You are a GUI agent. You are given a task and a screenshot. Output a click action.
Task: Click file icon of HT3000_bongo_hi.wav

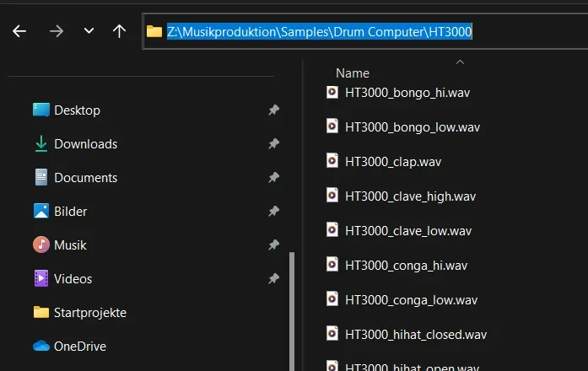pos(332,92)
